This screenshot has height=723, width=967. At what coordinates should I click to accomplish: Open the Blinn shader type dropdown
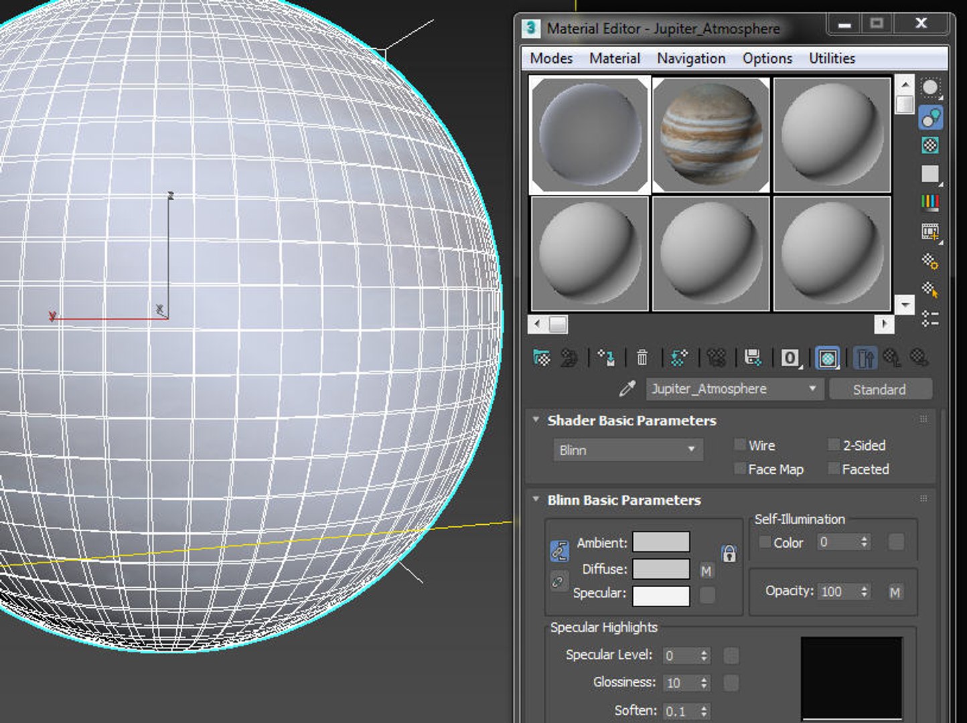coord(627,450)
